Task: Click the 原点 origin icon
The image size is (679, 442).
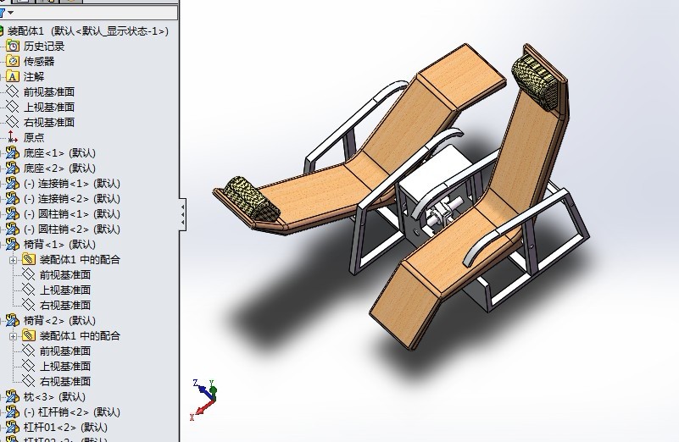Action: pyautogui.click(x=13, y=137)
